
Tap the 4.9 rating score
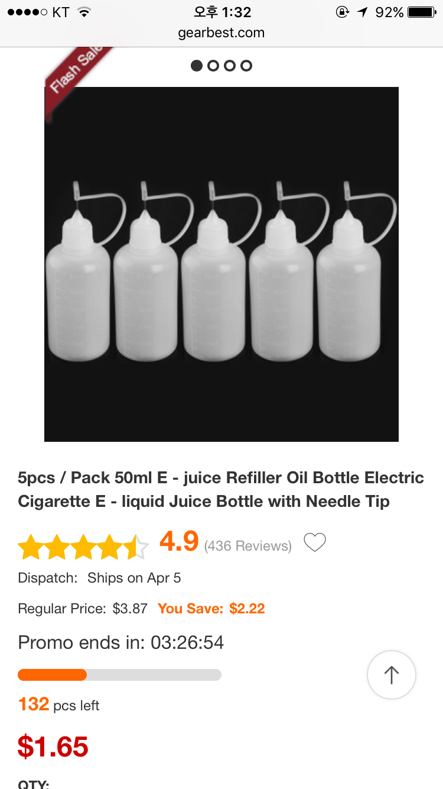179,541
